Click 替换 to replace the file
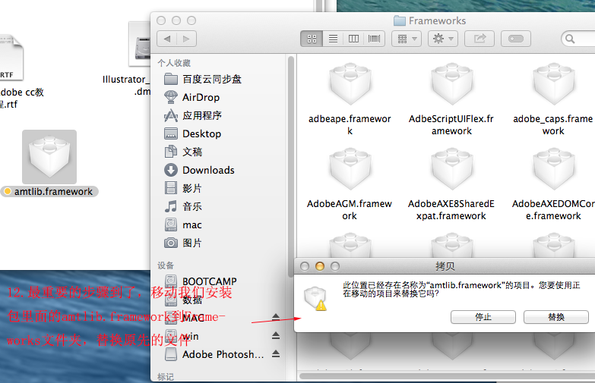This screenshot has width=595, height=383. click(556, 317)
